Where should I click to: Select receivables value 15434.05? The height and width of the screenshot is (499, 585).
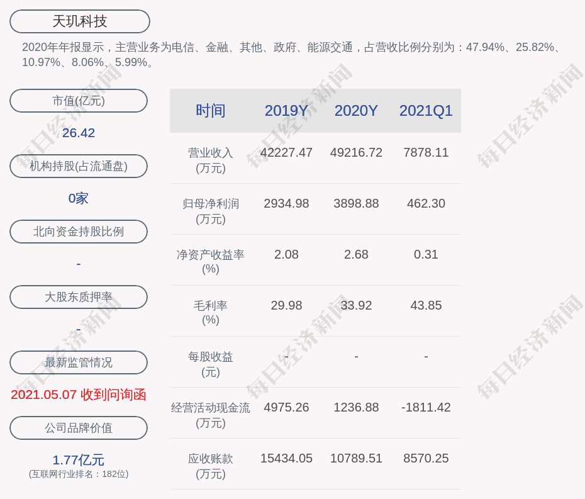click(286, 458)
